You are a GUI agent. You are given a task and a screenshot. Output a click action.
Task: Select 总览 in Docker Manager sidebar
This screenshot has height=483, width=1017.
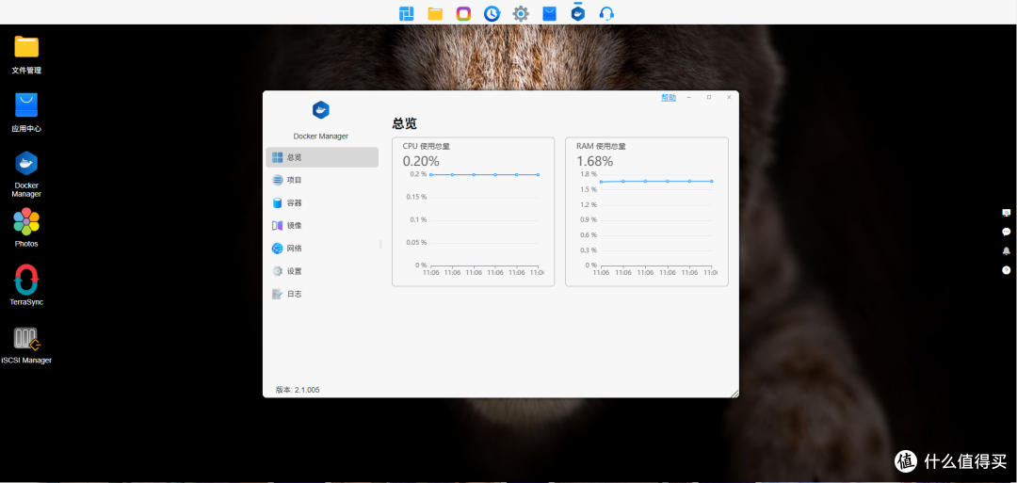322,157
